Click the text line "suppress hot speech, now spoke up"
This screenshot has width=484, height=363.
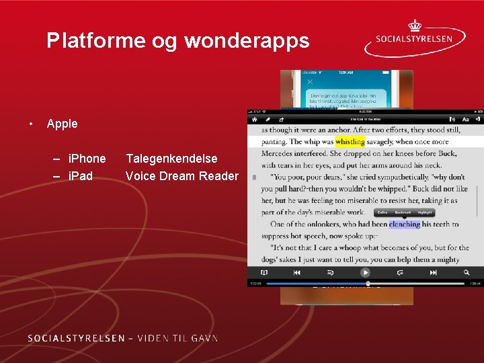tap(320, 236)
